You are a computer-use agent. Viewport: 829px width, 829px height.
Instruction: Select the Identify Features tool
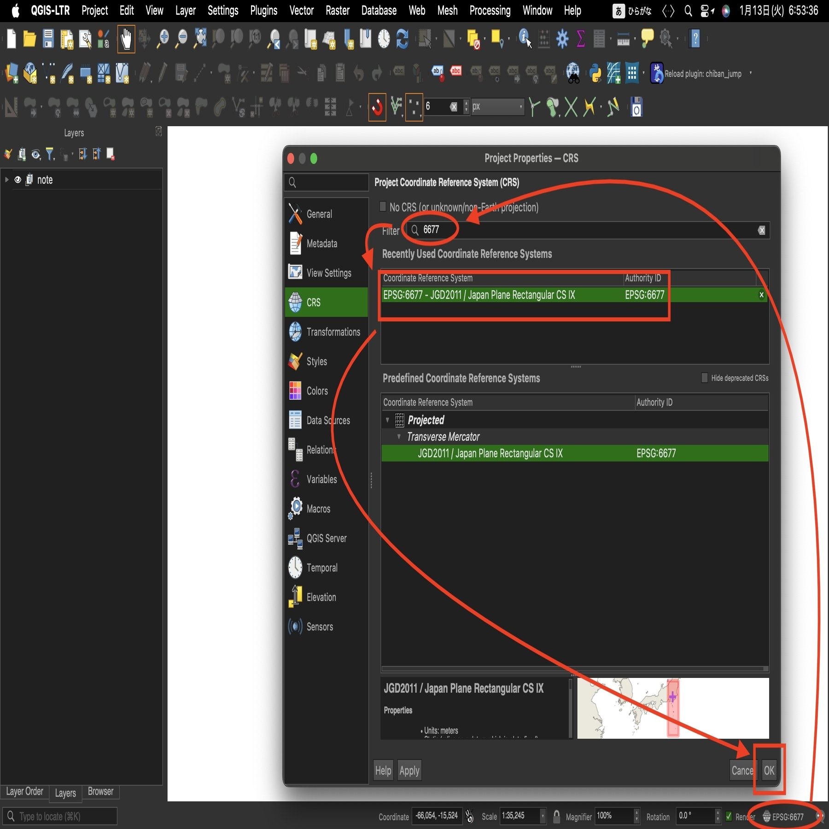pyautogui.click(x=525, y=39)
